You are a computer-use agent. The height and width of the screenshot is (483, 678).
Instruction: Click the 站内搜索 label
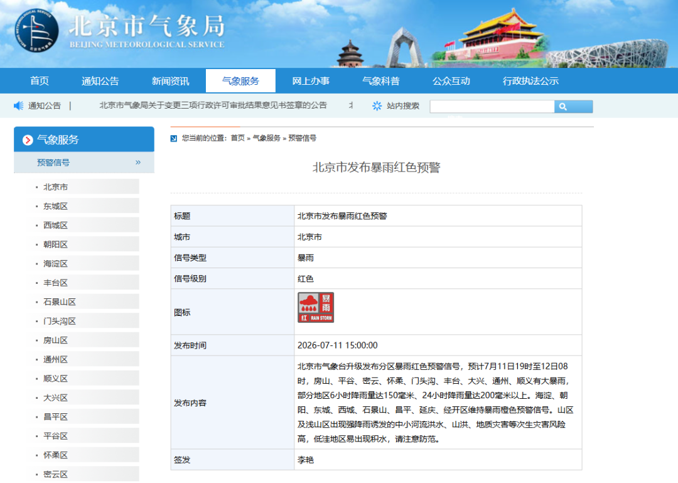pyautogui.click(x=403, y=106)
